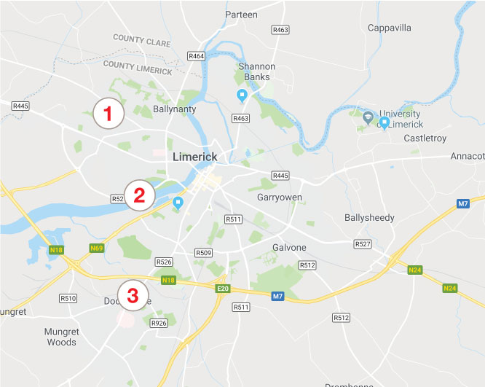Click the Castletroy place name

[x=425, y=138]
